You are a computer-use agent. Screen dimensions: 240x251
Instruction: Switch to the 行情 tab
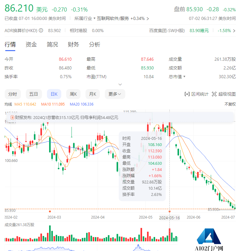point(10,45)
